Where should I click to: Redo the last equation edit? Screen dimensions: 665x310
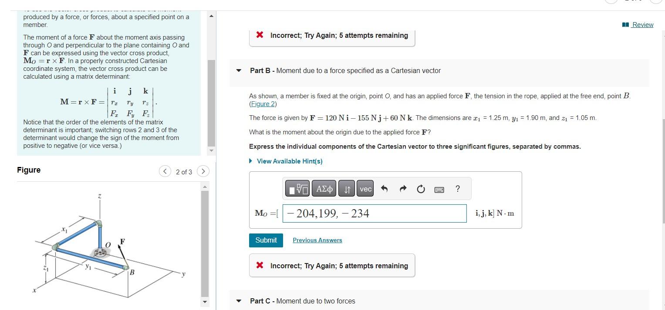pyautogui.click(x=402, y=188)
